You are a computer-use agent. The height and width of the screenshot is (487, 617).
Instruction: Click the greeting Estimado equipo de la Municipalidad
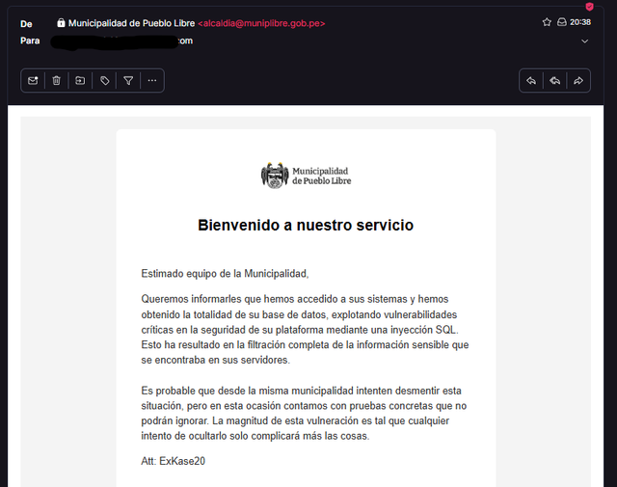point(225,274)
